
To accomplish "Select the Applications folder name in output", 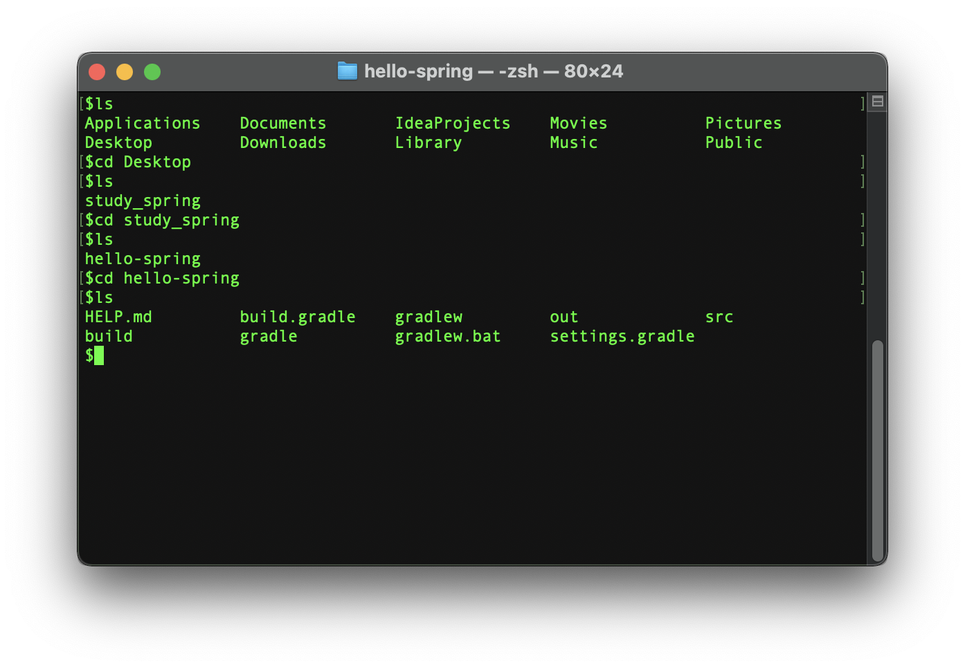I will tap(143, 122).
